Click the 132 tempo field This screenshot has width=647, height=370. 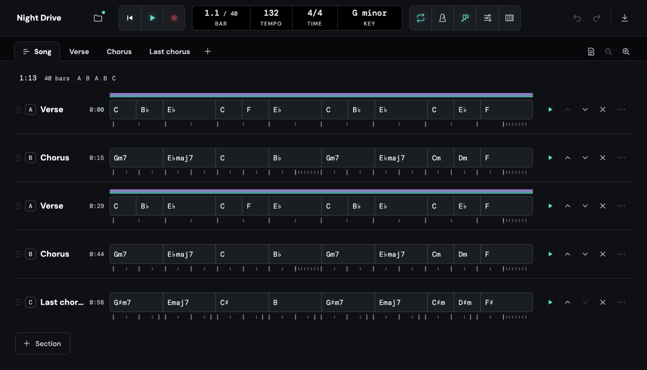tap(271, 18)
